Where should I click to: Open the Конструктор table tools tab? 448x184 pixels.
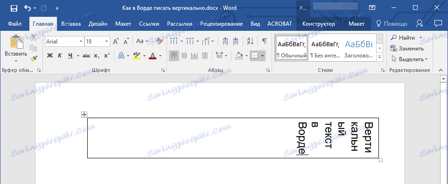[x=319, y=24]
